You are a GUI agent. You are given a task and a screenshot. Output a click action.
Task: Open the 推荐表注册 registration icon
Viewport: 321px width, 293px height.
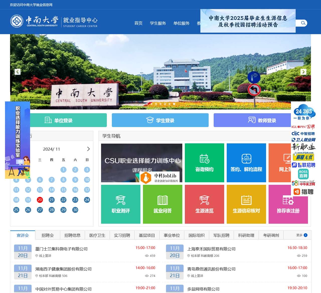click(x=288, y=204)
